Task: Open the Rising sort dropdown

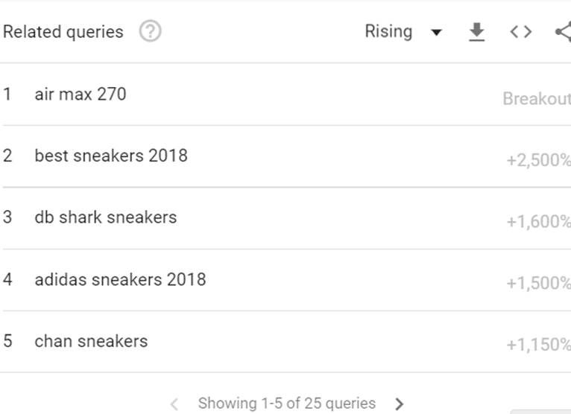Action: coord(436,32)
